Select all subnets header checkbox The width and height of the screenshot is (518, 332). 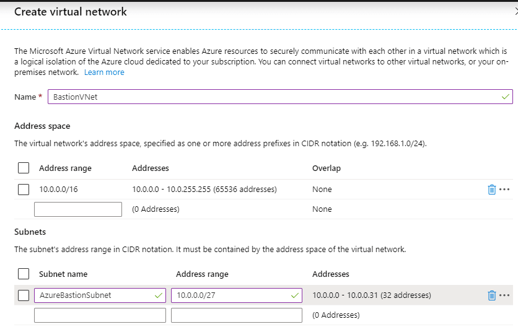(24, 274)
